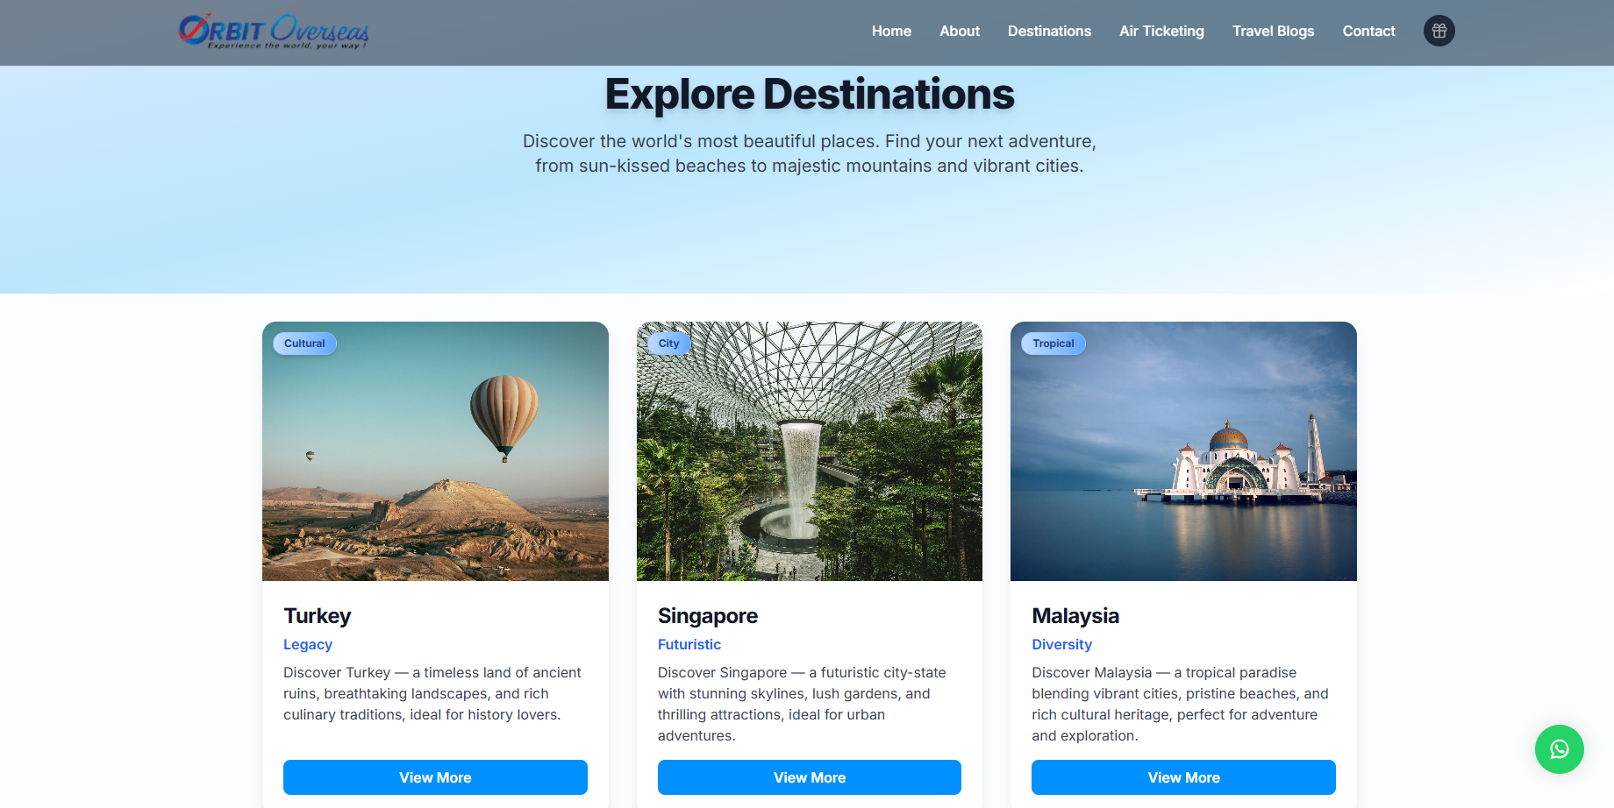Click View More under Singapore

point(810,777)
